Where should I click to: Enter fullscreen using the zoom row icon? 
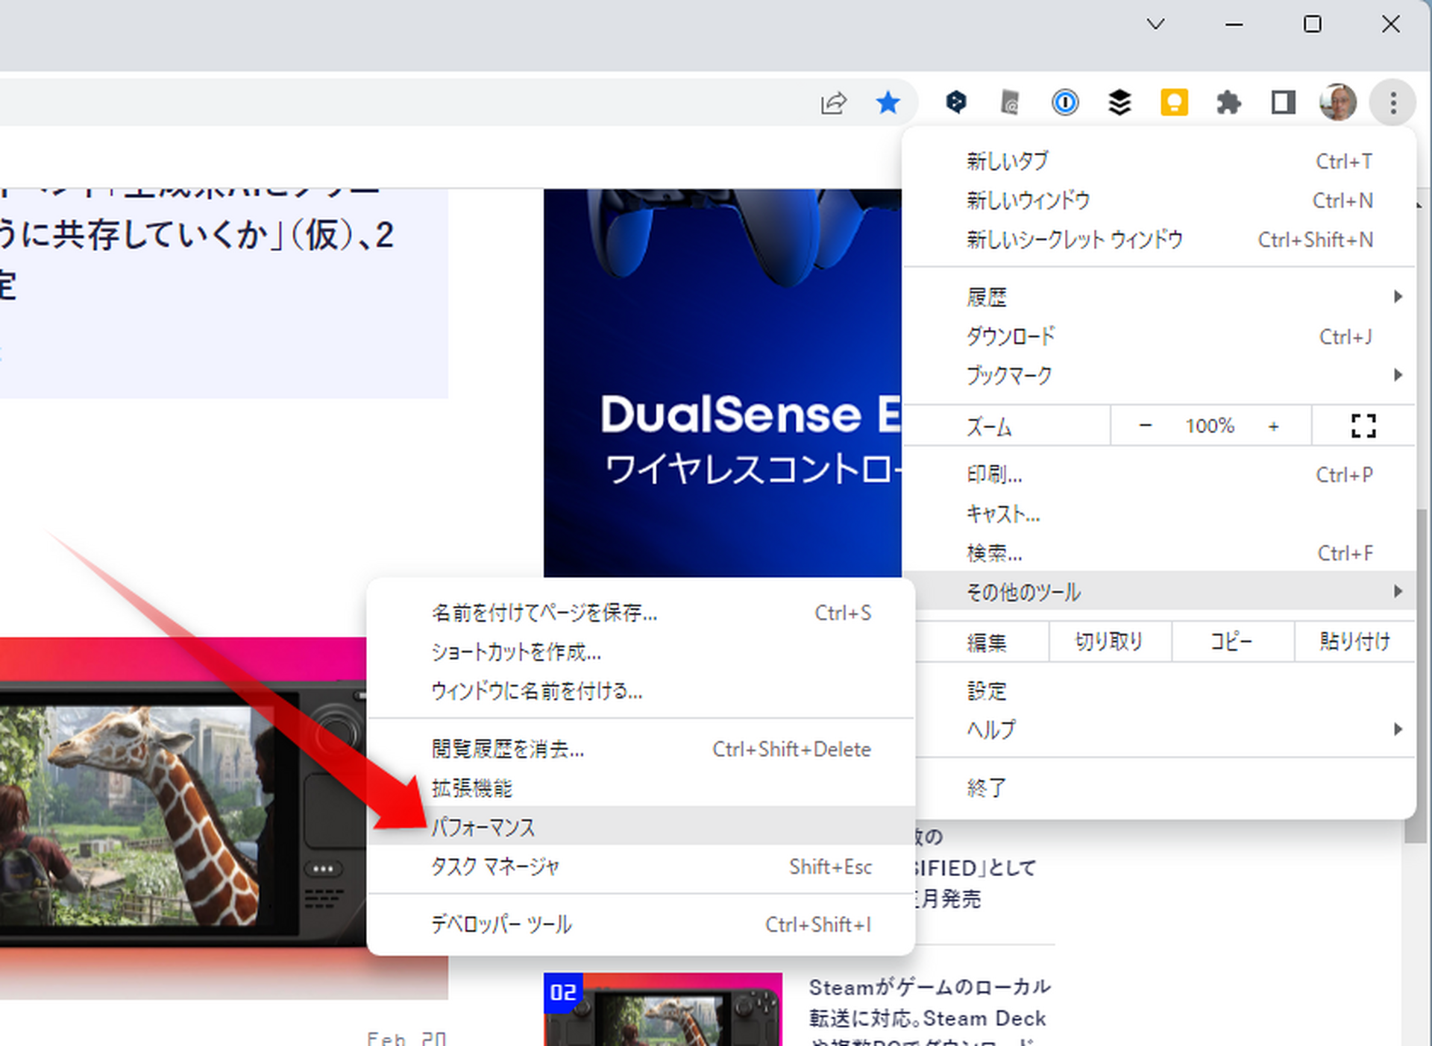pyautogui.click(x=1363, y=426)
